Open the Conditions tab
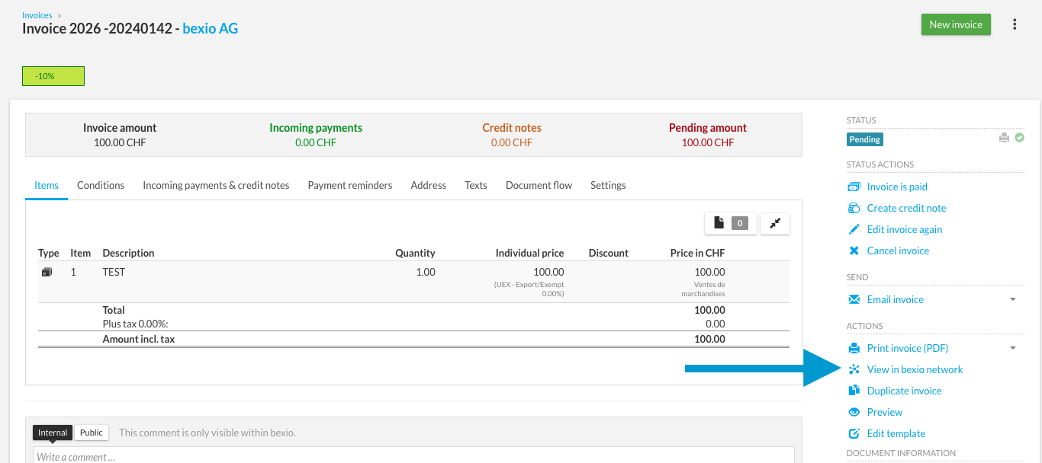Image resolution: width=1042 pixels, height=463 pixels. point(101,185)
